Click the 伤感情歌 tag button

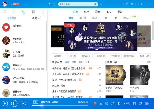coord(115,56)
